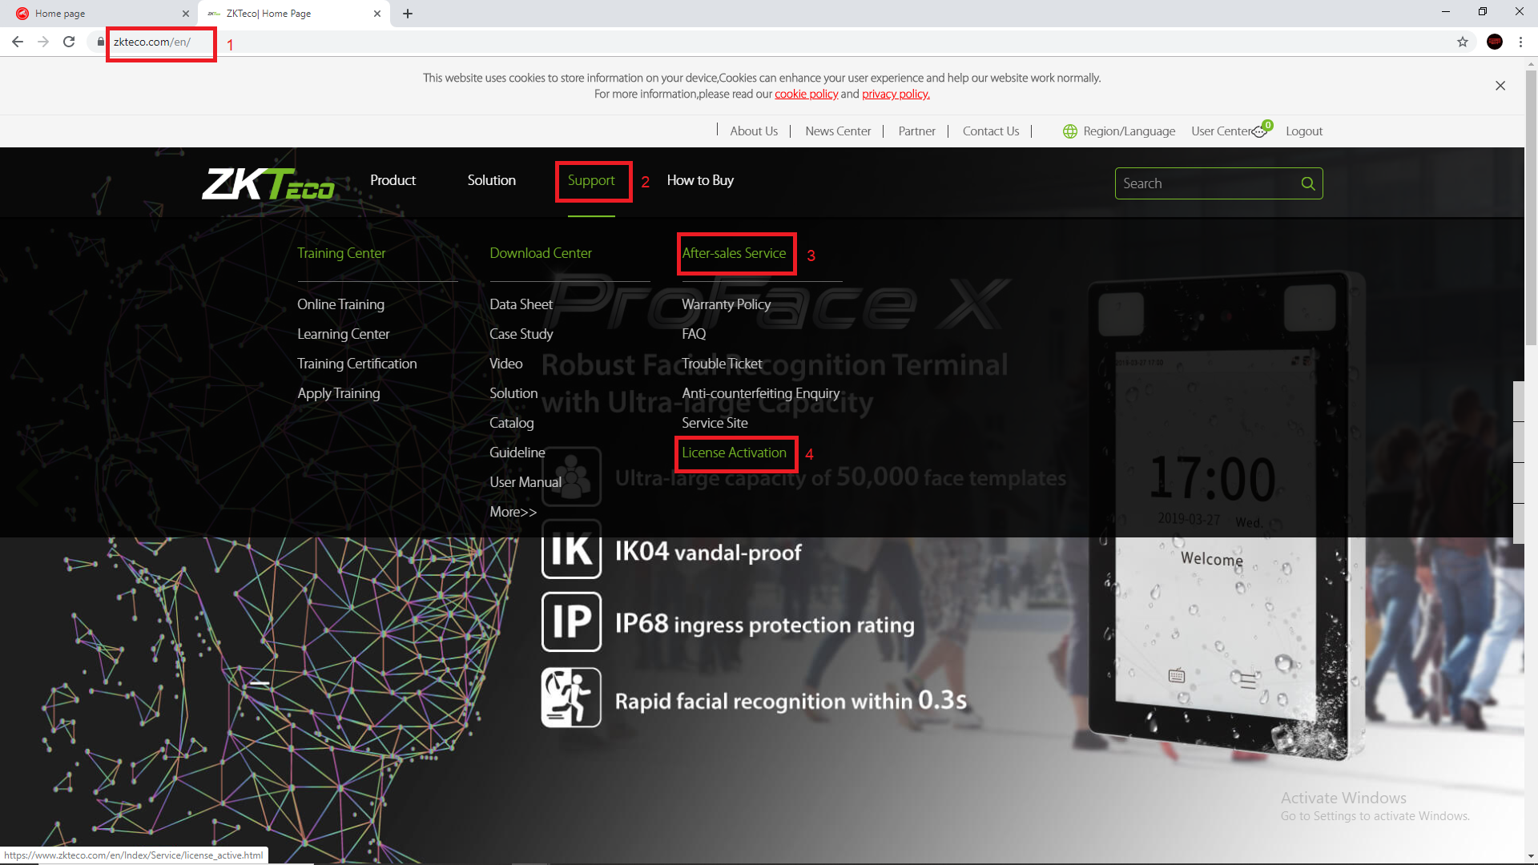Viewport: 1538px width, 865px height.
Task: Click the search magnifier icon
Action: [1307, 183]
